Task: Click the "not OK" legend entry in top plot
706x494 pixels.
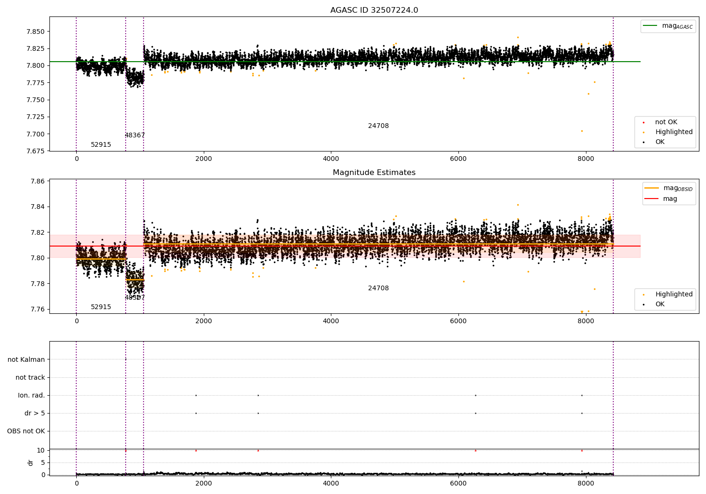Action: tap(666, 122)
